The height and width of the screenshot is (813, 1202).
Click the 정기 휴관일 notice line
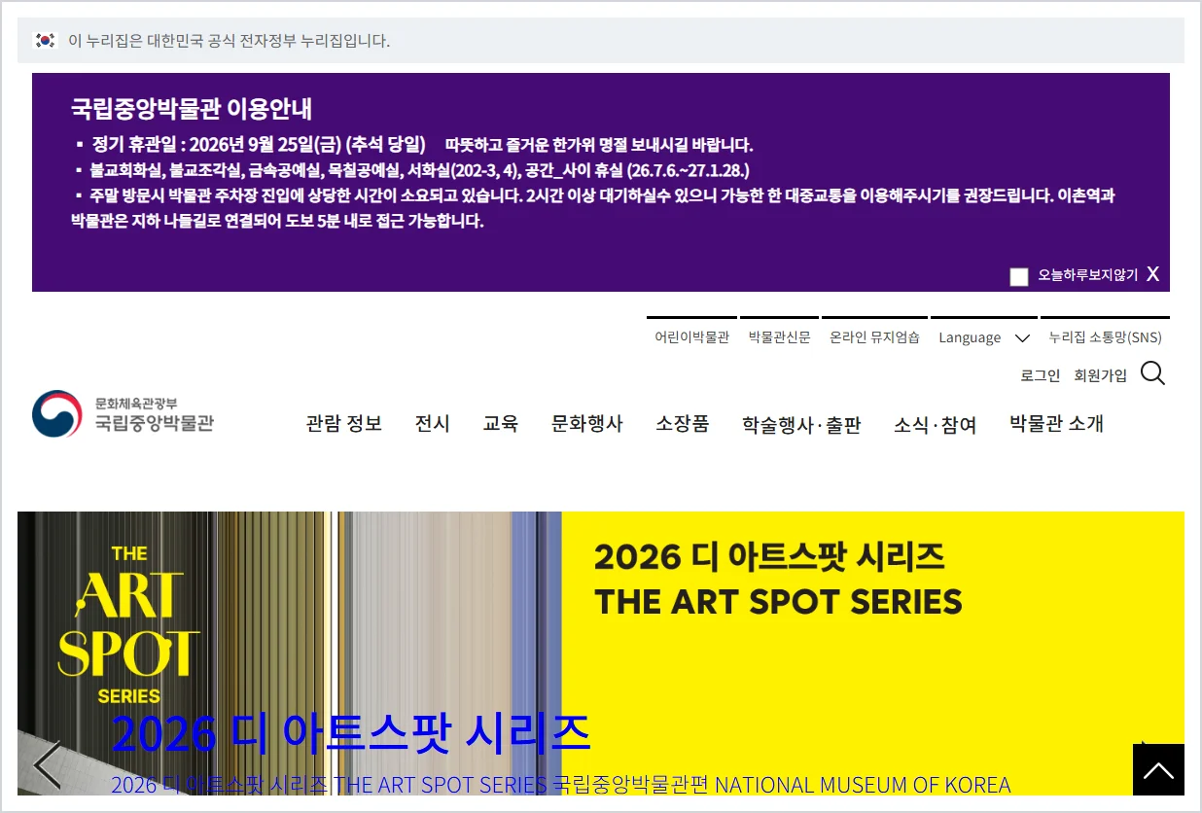pyautogui.click(x=414, y=145)
